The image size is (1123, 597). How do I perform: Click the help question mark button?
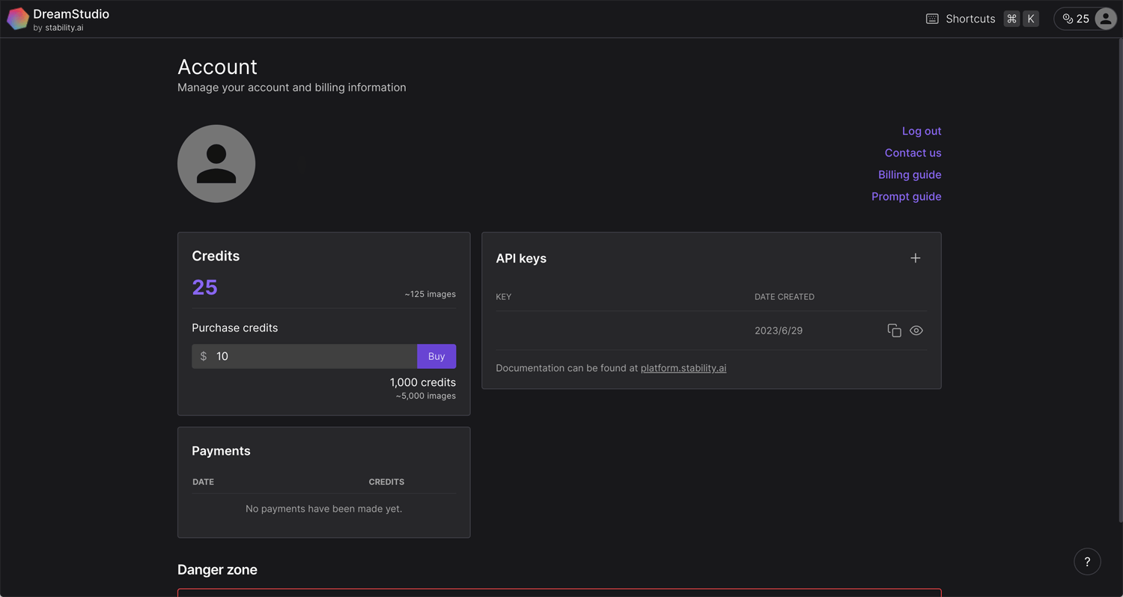(x=1087, y=562)
